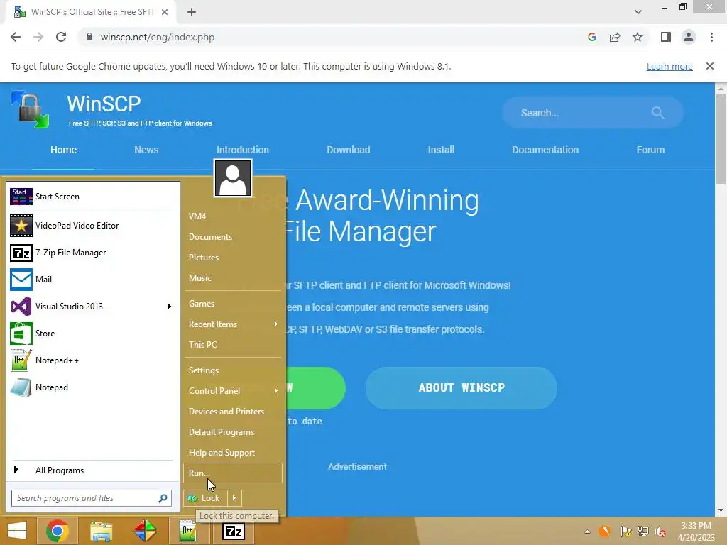The width and height of the screenshot is (727, 545).
Task: Open Help and Support
Action: tap(222, 453)
